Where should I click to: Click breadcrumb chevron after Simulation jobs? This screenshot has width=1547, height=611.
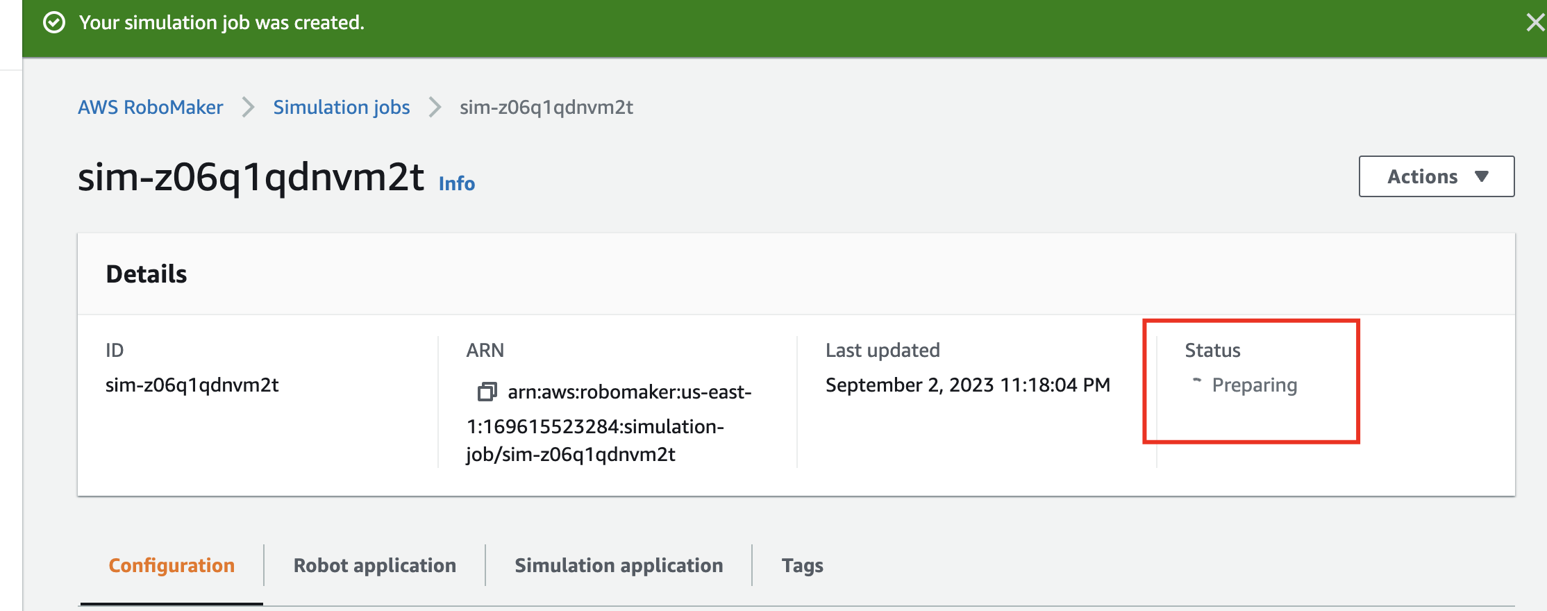click(x=435, y=108)
